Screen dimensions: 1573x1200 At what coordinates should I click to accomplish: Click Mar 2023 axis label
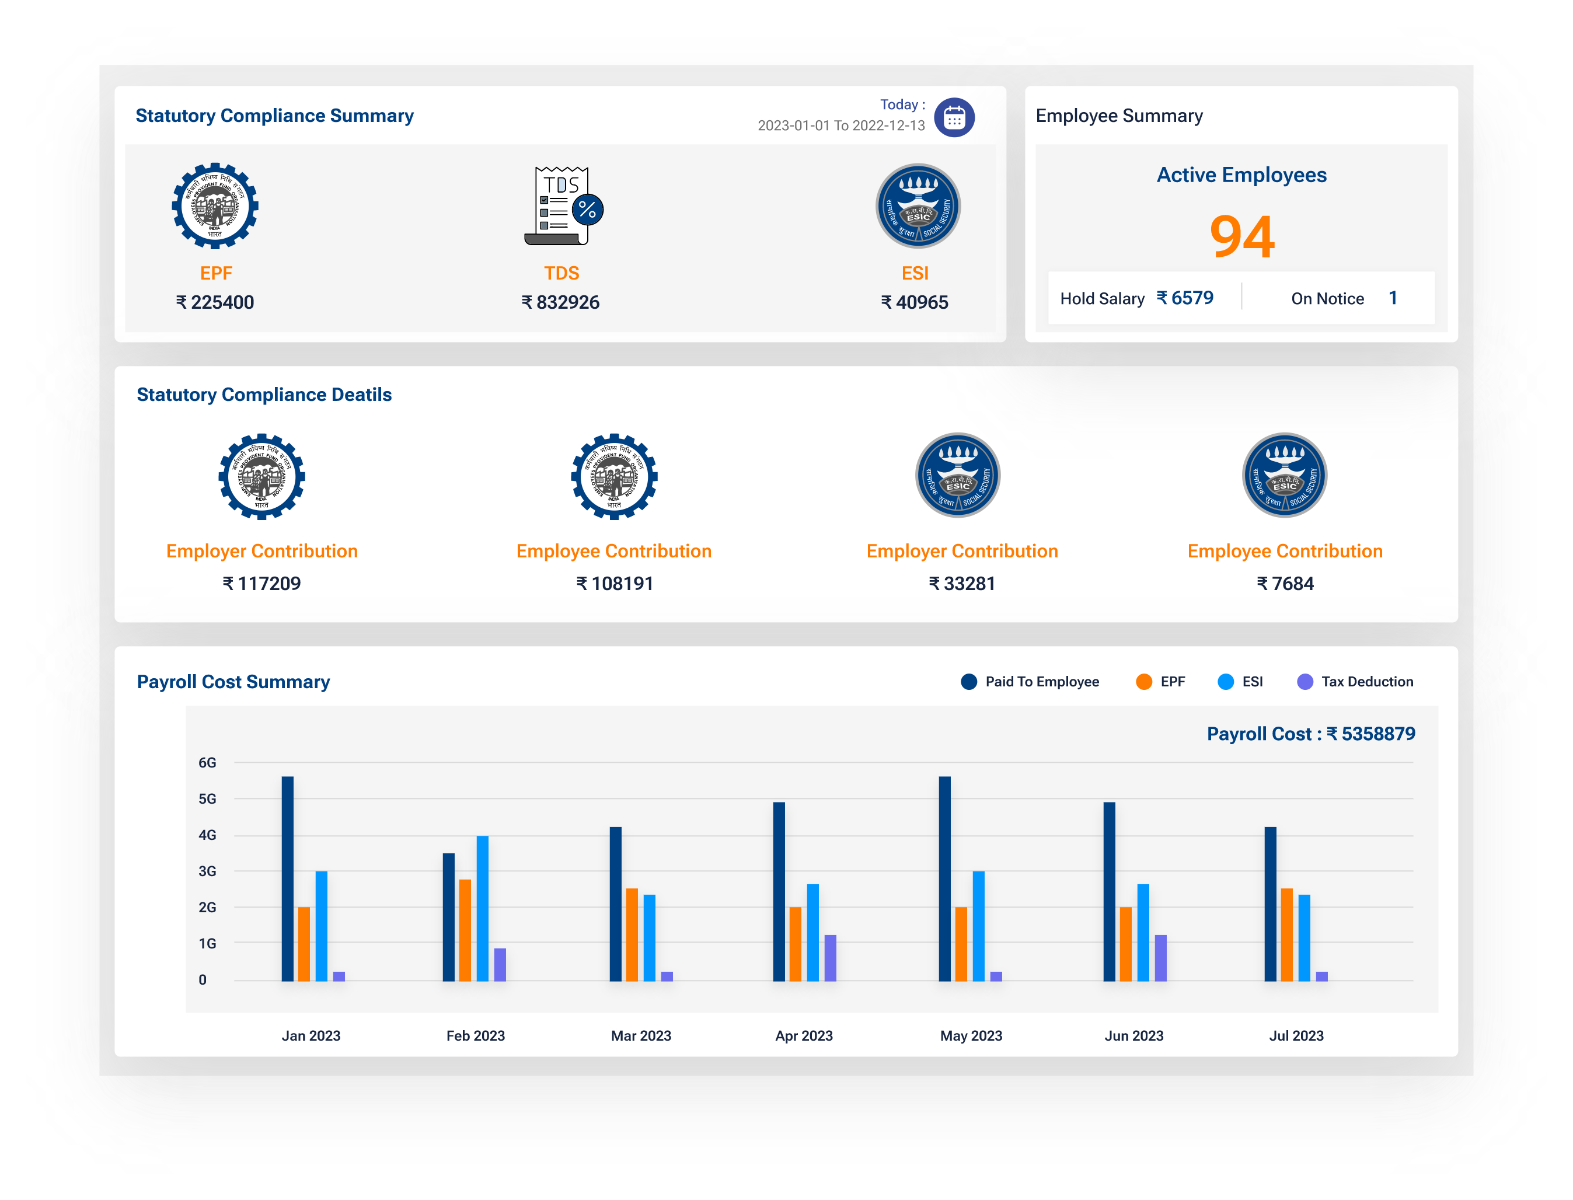tap(641, 1036)
